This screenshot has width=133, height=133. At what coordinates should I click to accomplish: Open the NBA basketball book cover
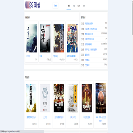[x=101, y=98]
